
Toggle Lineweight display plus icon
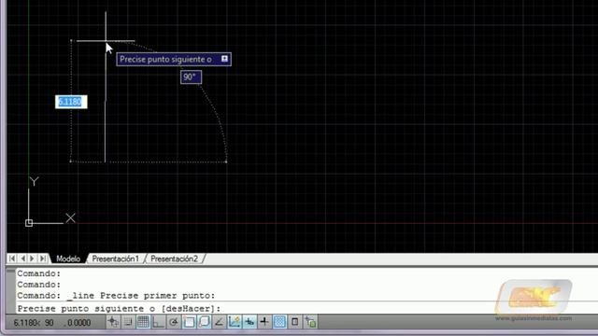click(x=264, y=322)
